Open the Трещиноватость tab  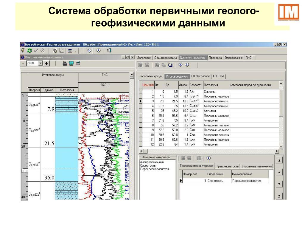point(227,166)
